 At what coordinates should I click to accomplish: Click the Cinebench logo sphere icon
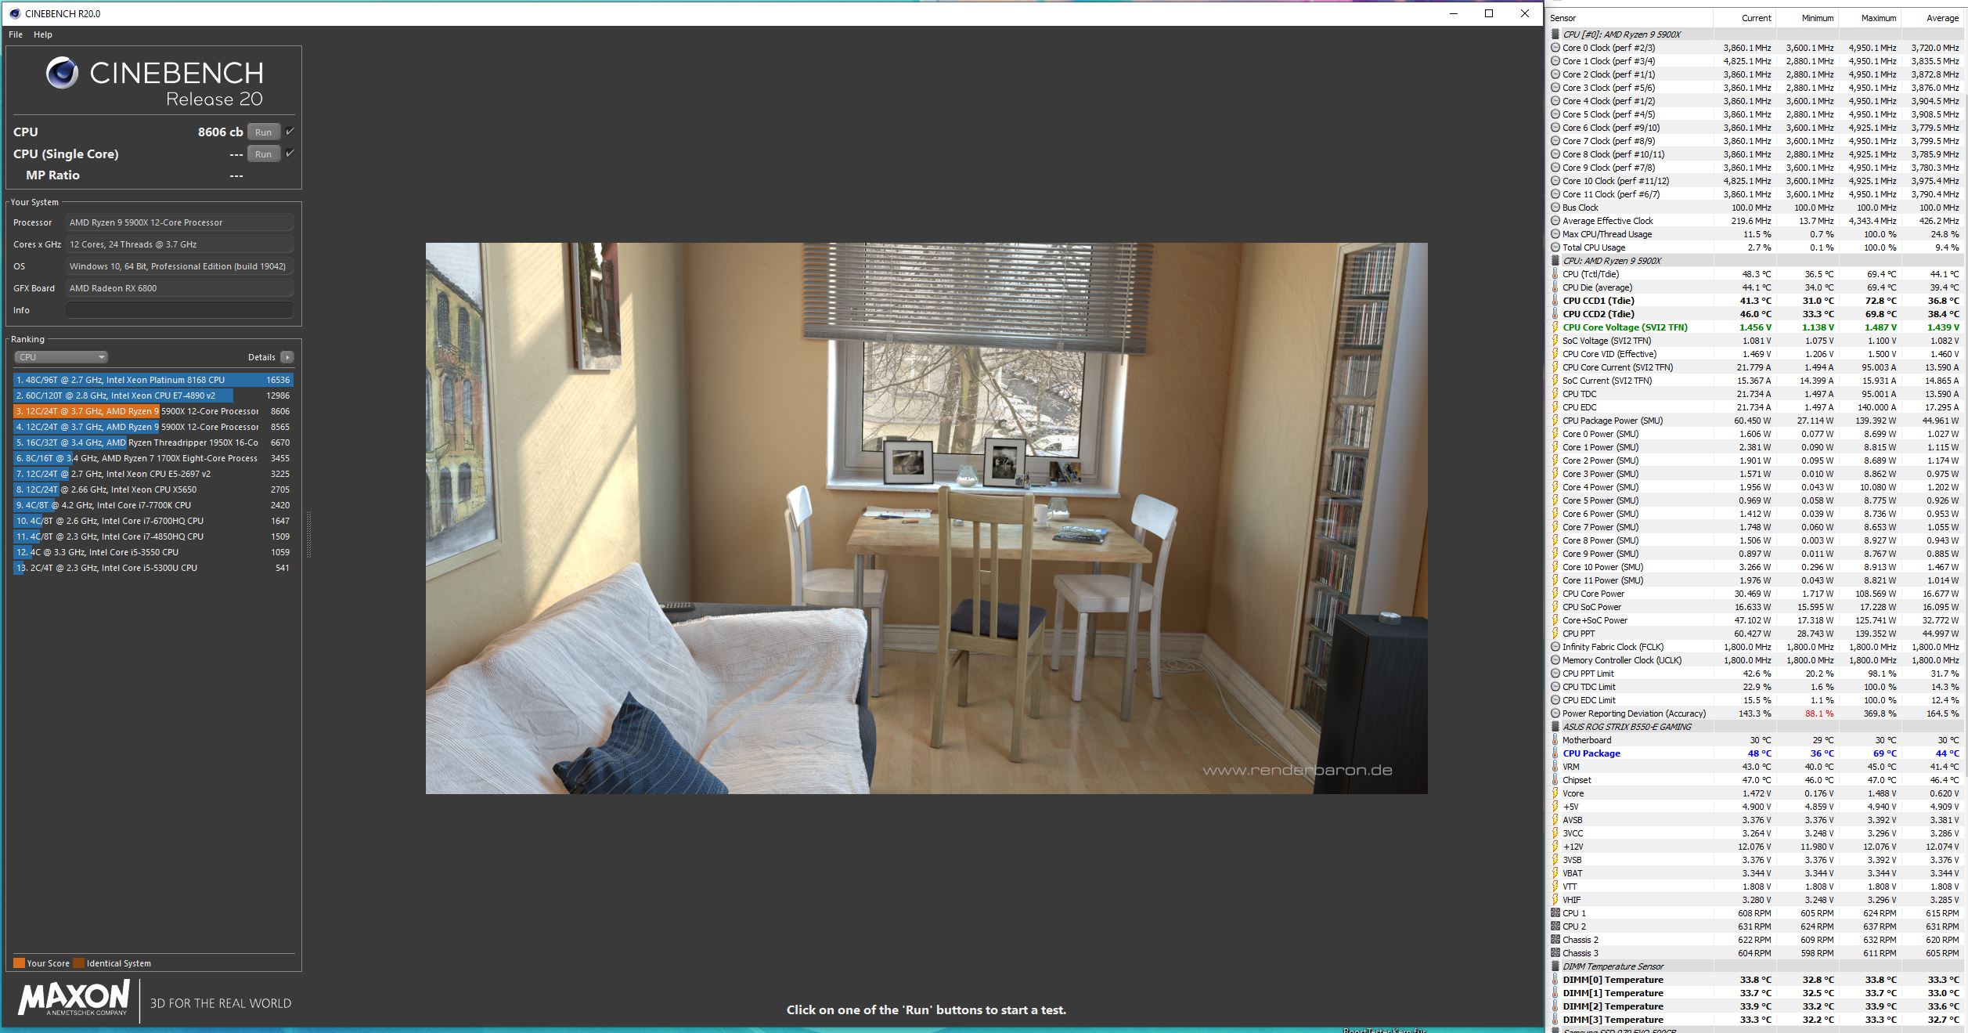tap(62, 74)
